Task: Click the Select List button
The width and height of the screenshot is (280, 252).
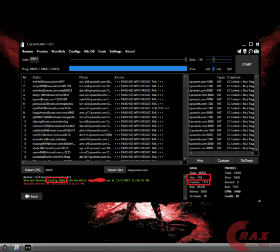Action: pyautogui.click(x=115, y=170)
